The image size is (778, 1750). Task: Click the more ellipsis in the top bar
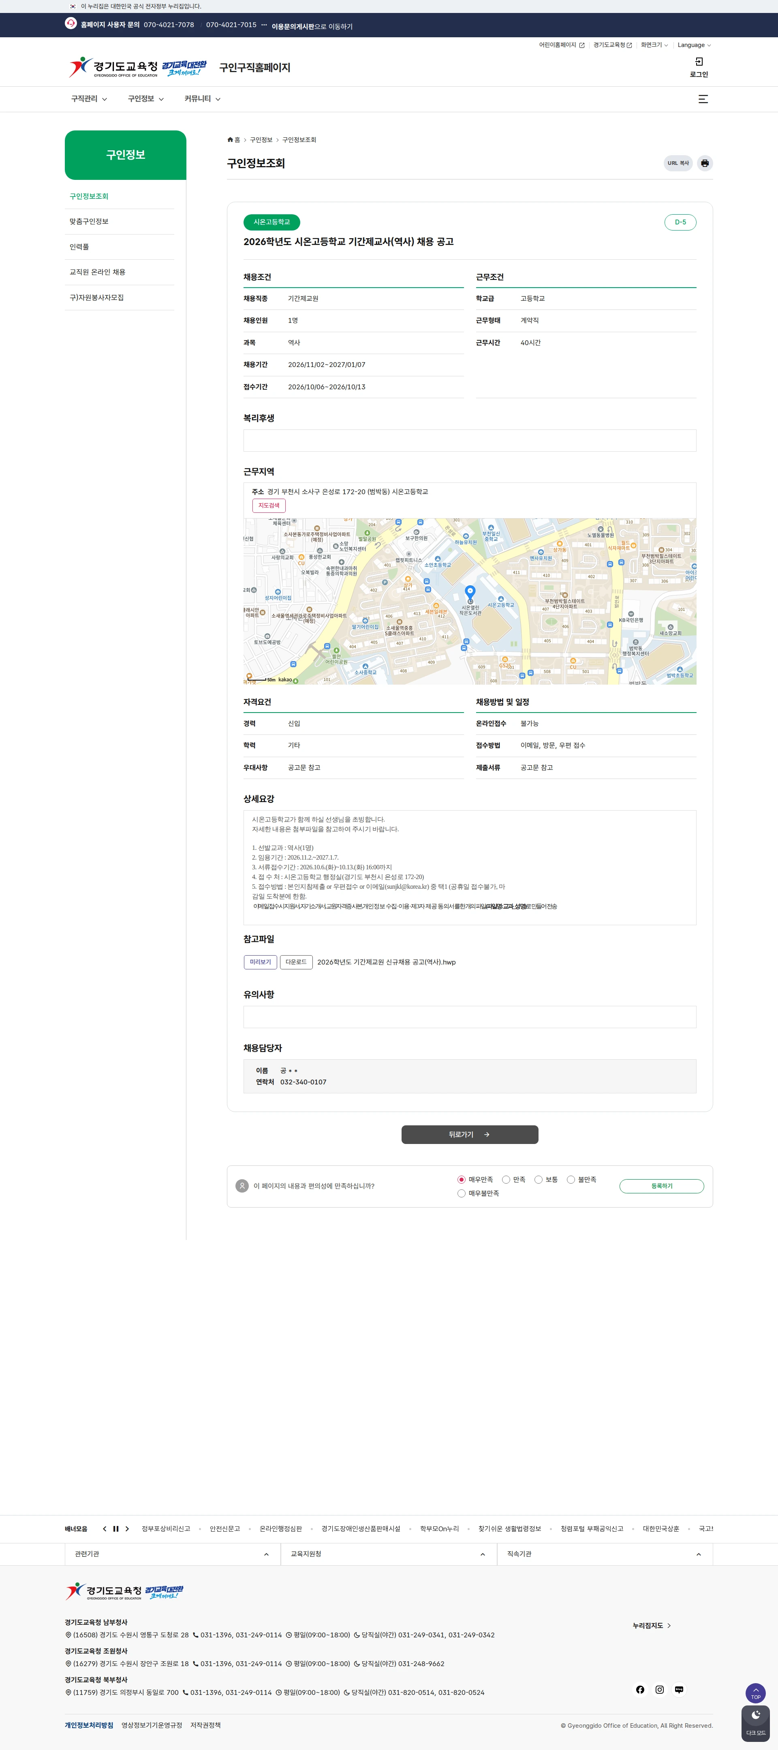pos(264,25)
